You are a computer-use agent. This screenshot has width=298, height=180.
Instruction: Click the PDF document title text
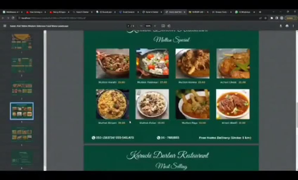[x=39, y=26]
